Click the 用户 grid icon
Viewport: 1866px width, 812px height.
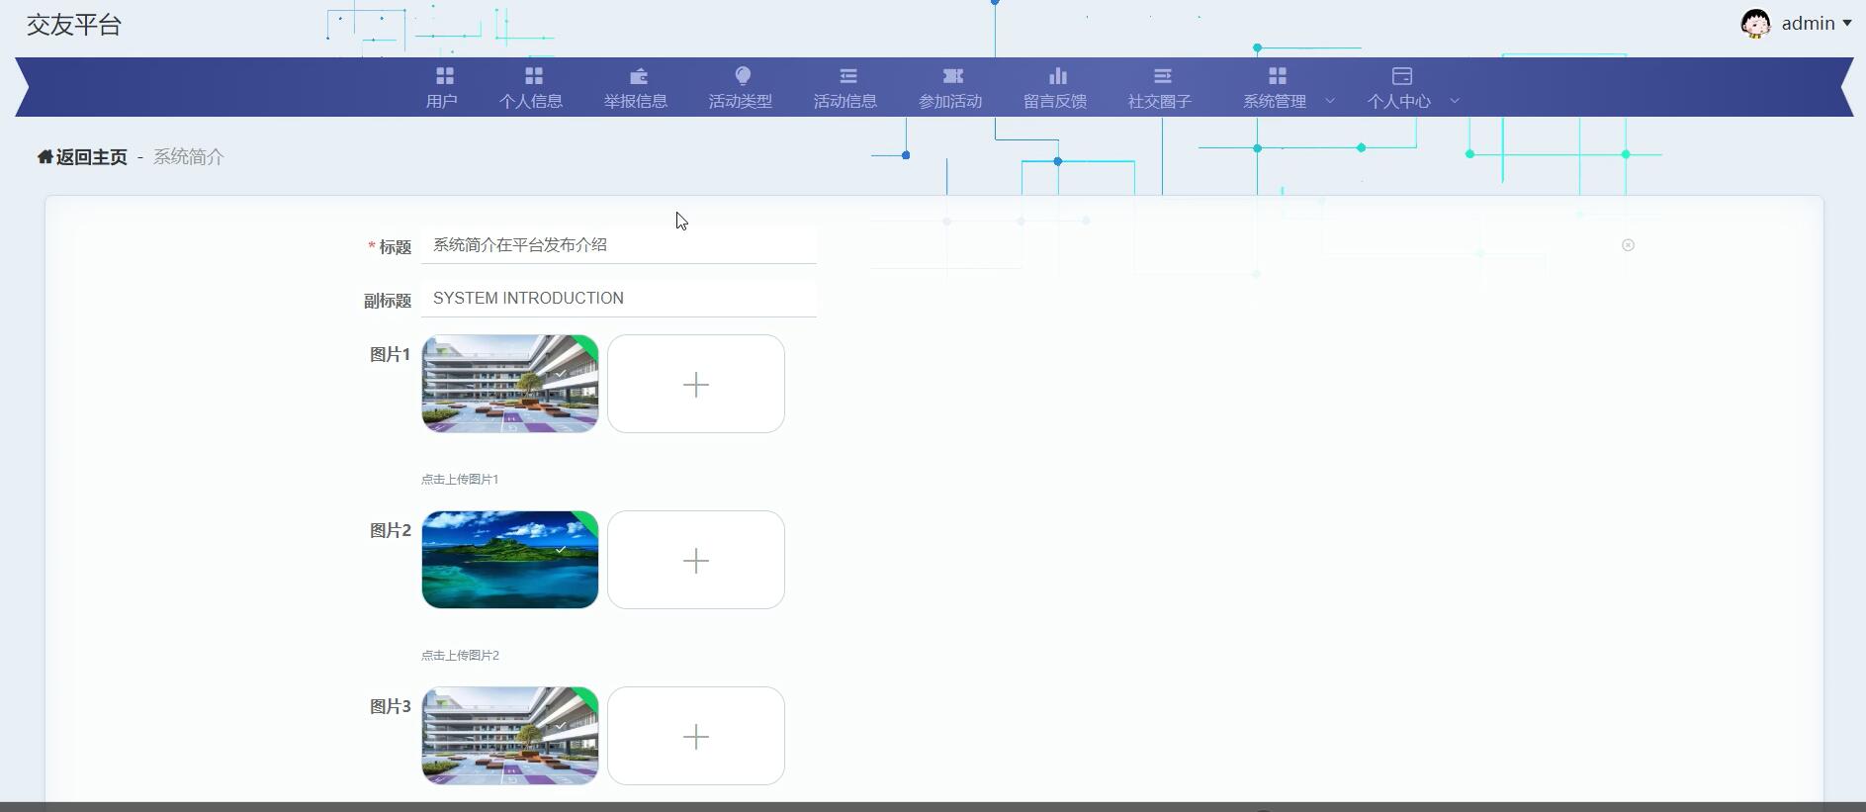click(444, 76)
